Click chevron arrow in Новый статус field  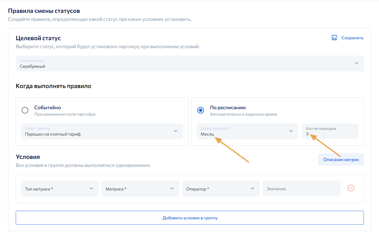click(x=356, y=63)
